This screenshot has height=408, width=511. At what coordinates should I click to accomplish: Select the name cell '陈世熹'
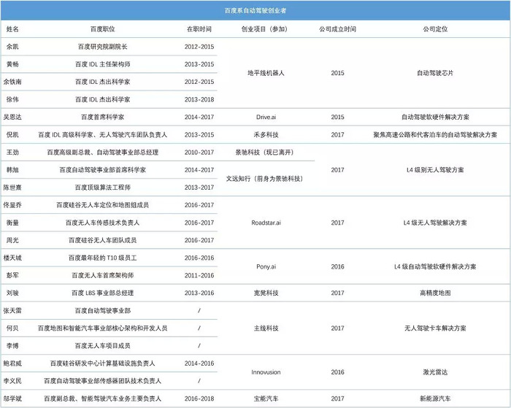pyautogui.click(x=12, y=188)
